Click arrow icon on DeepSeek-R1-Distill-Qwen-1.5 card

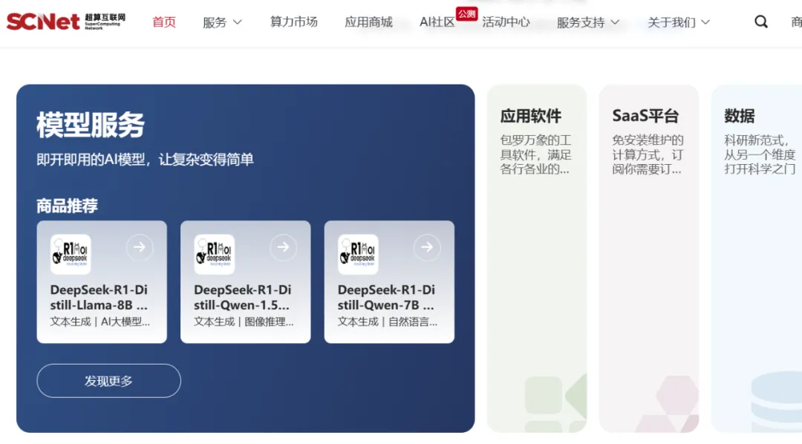click(x=283, y=248)
